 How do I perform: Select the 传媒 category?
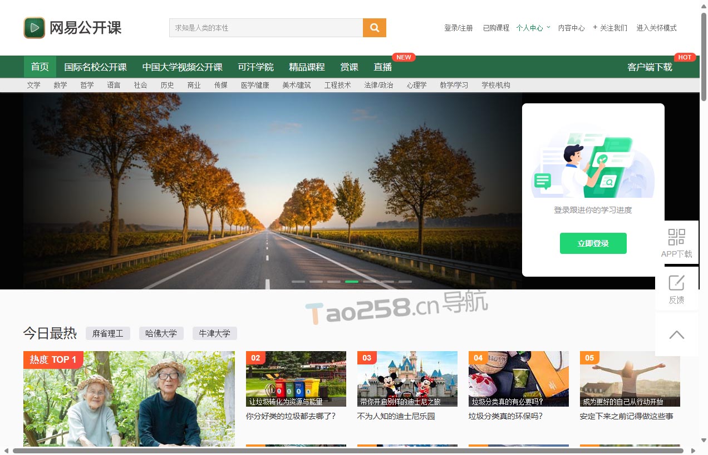click(x=220, y=85)
